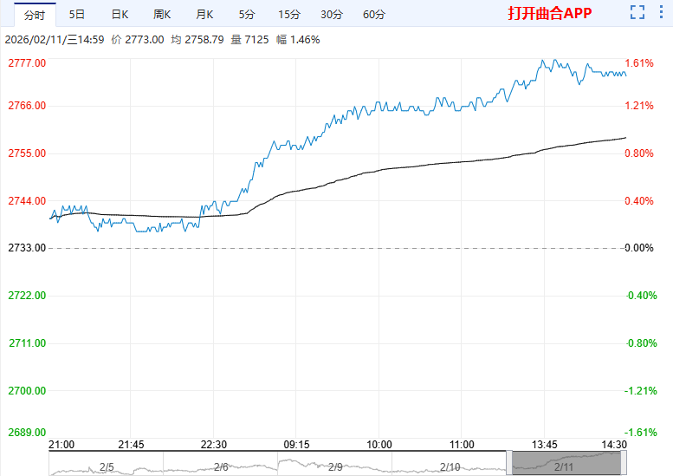Screen dimensions: 673x476
Task: Switch to the 5日 chart tab
Action: pyautogui.click(x=77, y=15)
